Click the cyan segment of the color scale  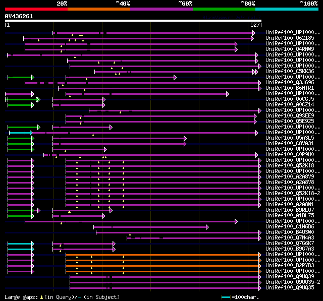point(287,9)
